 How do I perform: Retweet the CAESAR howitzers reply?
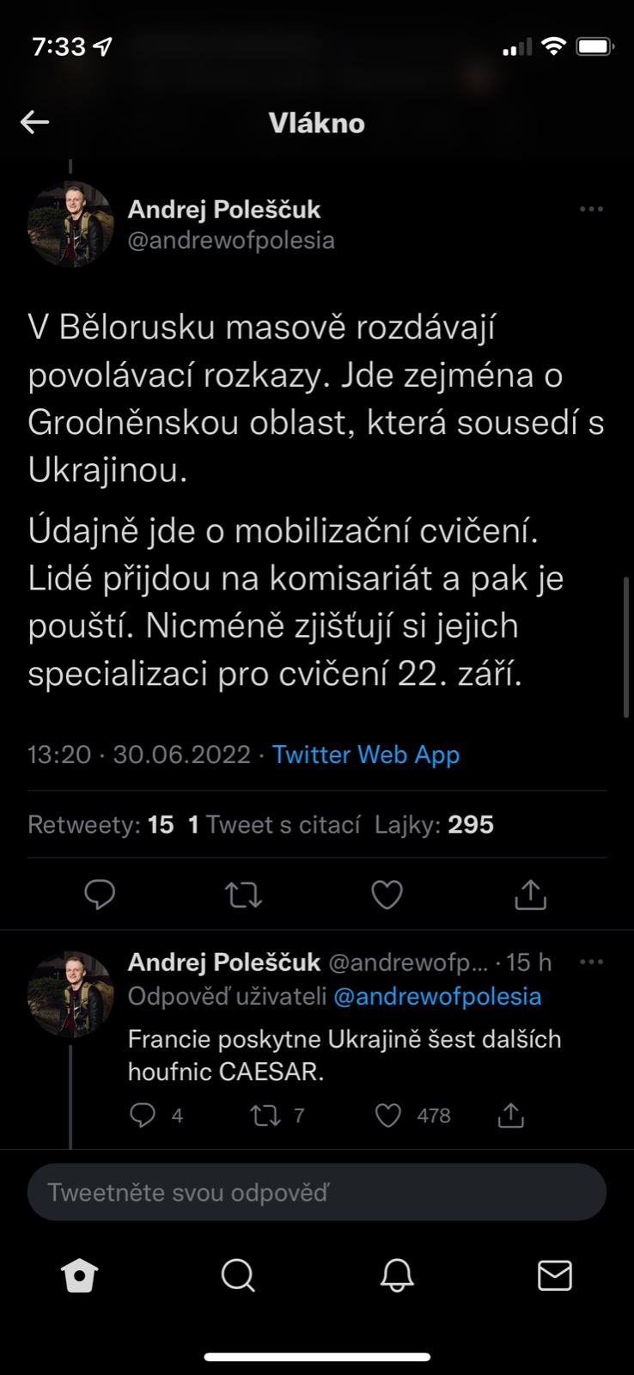point(265,1115)
